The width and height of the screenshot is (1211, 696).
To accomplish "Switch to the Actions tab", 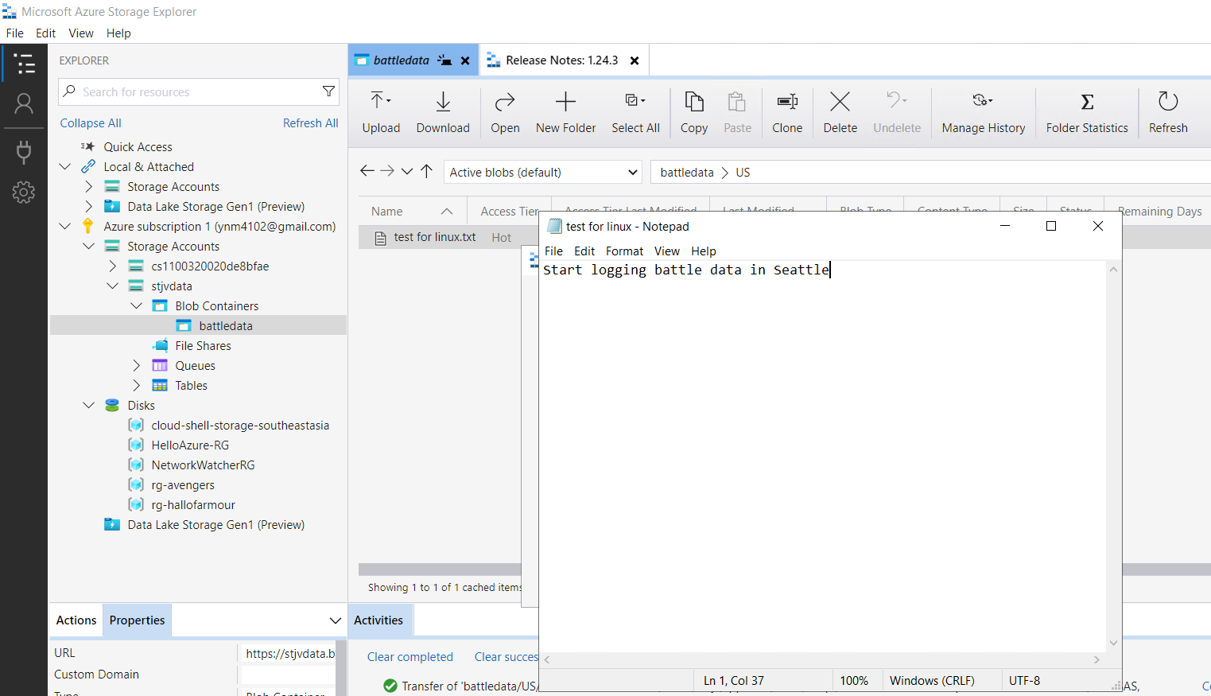I will click(76, 620).
